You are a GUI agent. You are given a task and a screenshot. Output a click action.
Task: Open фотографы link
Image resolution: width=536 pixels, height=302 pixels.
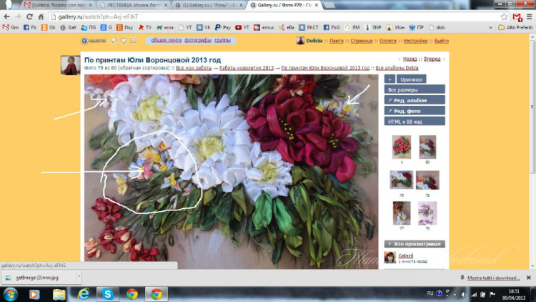coord(198,40)
